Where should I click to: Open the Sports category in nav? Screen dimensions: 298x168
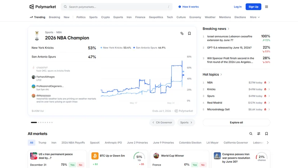click(x=93, y=17)
